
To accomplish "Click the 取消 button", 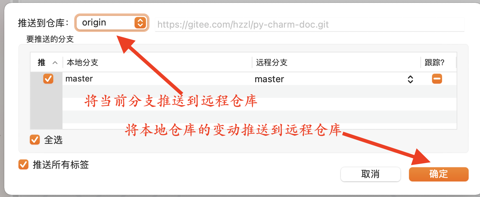I will 370,174.
